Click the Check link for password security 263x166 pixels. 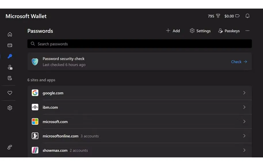tap(239, 62)
